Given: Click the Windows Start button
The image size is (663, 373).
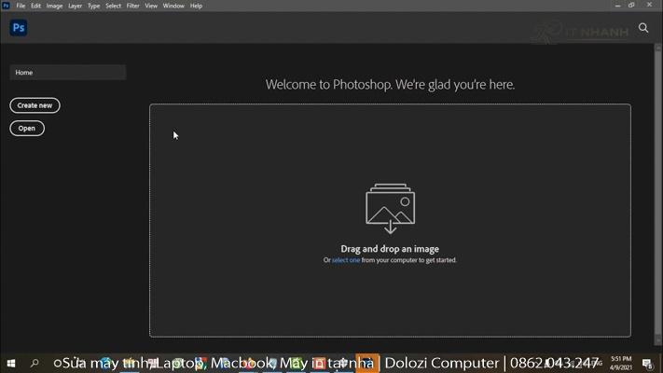Looking at the screenshot, I should click(x=11, y=363).
